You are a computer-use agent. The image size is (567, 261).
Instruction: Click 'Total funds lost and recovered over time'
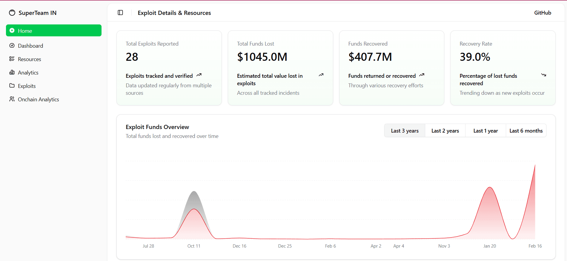[x=172, y=136]
